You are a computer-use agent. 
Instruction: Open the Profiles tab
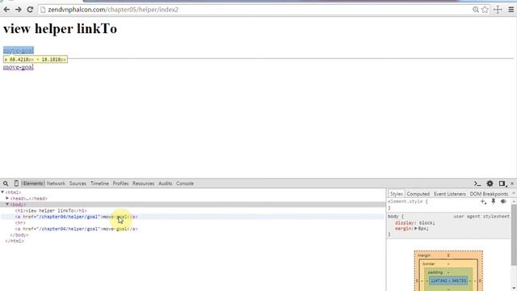(x=120, y=183)
